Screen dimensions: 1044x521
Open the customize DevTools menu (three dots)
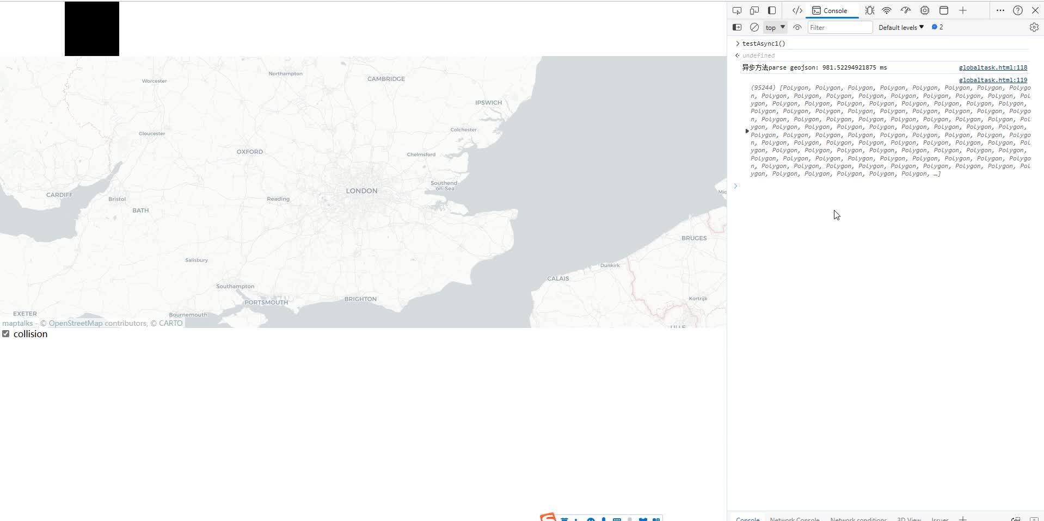(1000, 10)
